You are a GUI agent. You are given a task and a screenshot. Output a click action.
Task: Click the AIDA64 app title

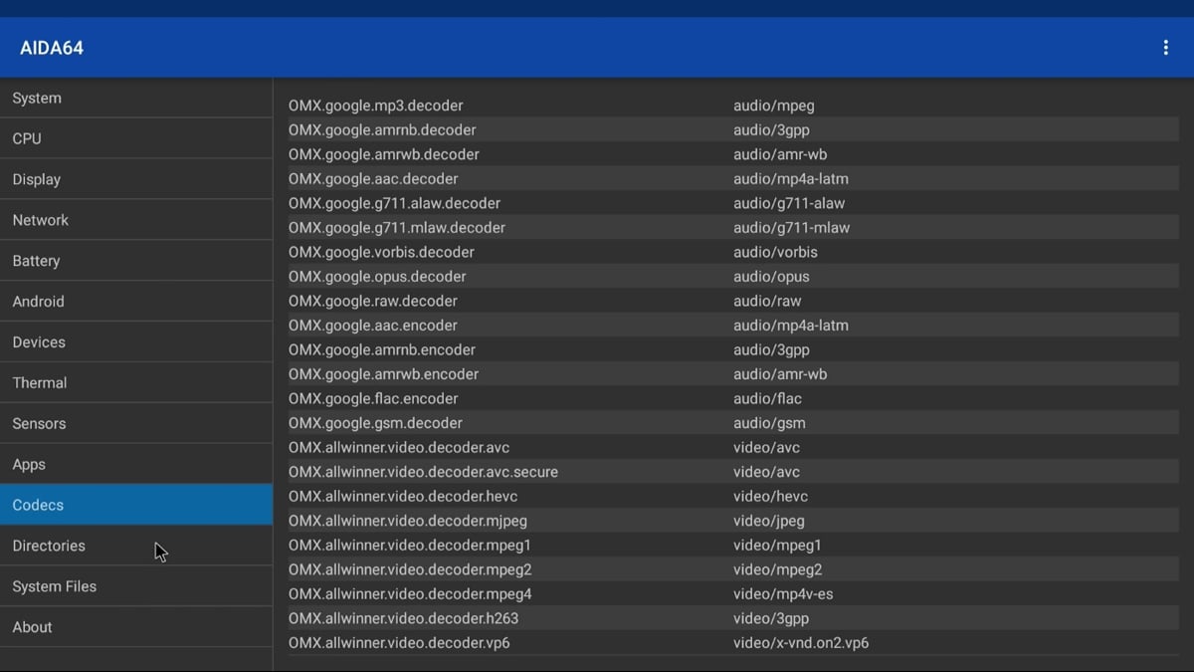(x=52, y=48)
